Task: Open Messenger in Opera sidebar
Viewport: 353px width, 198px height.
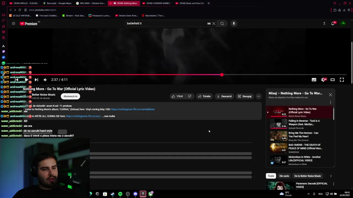Action: (4, 57)
